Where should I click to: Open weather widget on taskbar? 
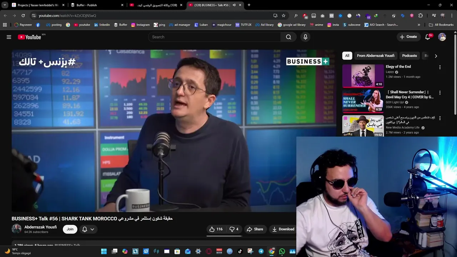tap(18, 251)
